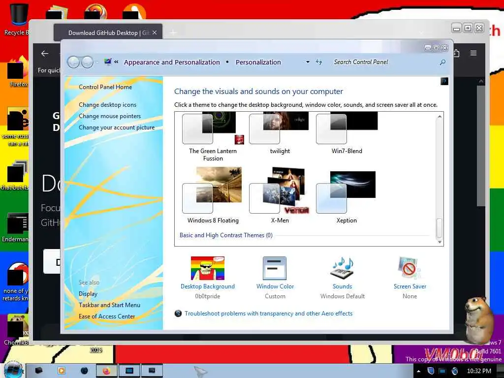The image size is (504, 378).
Task: Open Change mouse pointers
Action: tap(110, 116)
